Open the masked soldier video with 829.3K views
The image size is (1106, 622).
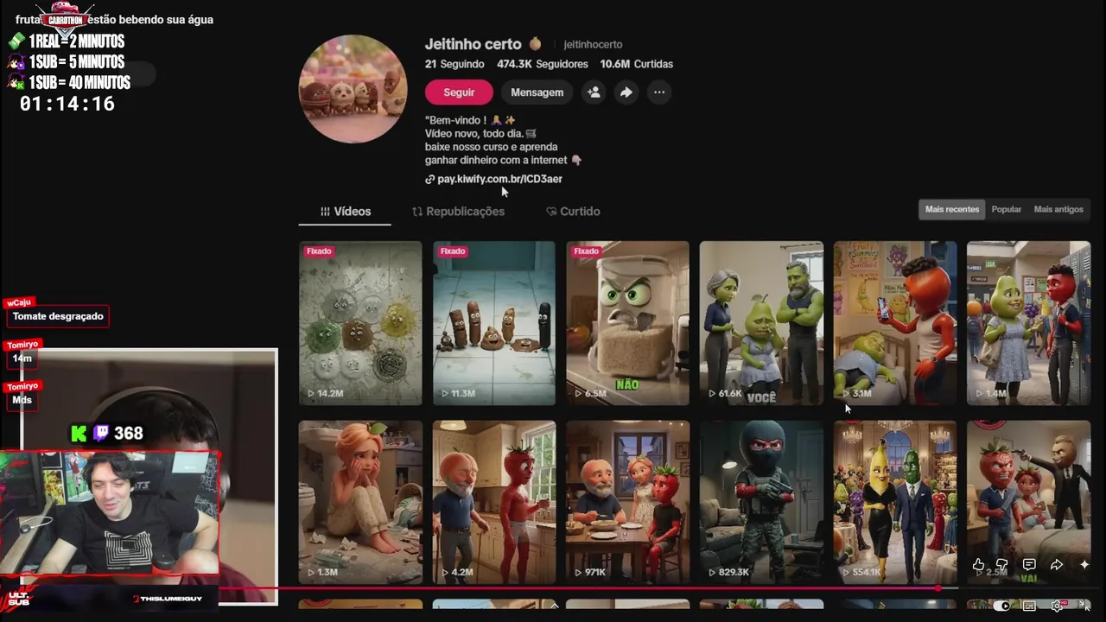pos(761,503)
